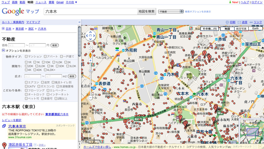Check the 一戸建て property type
The image size is (264, 149).
pos(61,56)
